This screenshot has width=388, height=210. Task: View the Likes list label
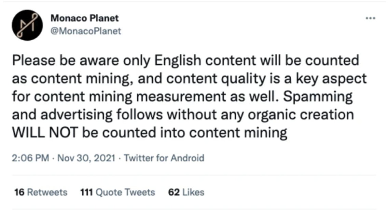tap(193, 192)
